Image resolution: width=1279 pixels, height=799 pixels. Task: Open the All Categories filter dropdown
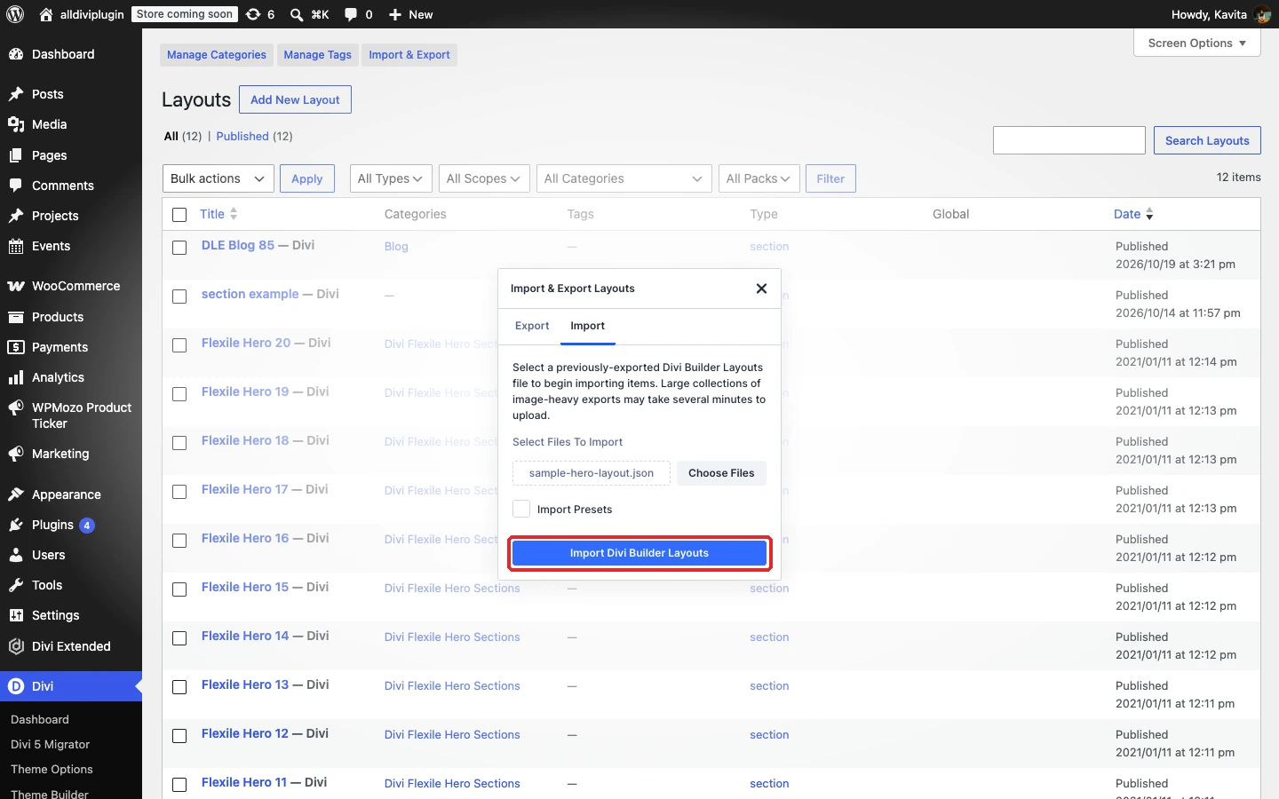624,178
